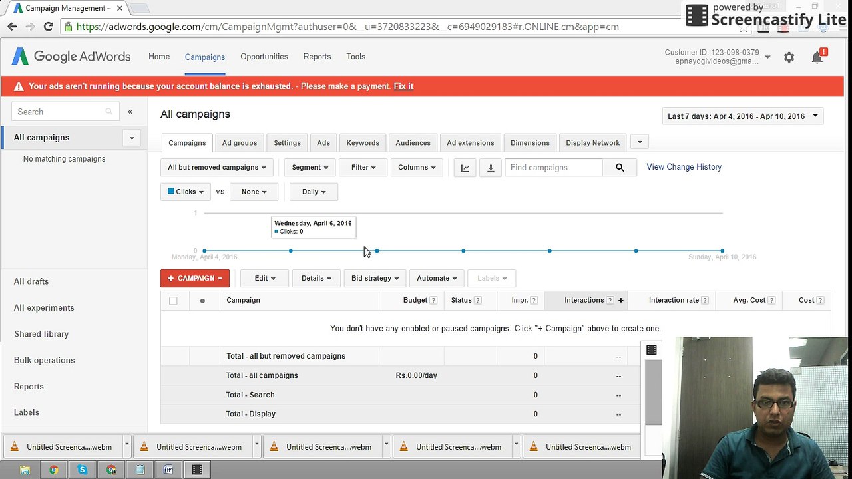Click the browser address bar URL
Image resolution: width=852 pixels, height=479 pixels.
click(x=347, y=27)
